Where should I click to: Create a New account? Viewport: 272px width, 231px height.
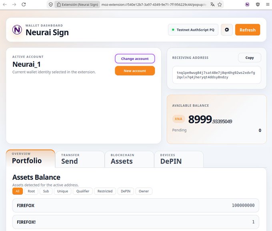click(135, 71)
